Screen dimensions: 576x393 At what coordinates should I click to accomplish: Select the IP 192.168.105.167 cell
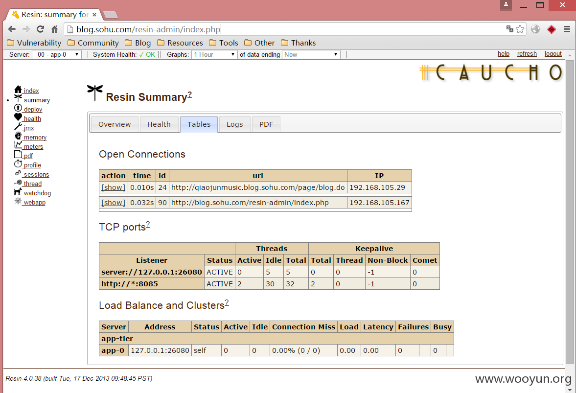379,203
